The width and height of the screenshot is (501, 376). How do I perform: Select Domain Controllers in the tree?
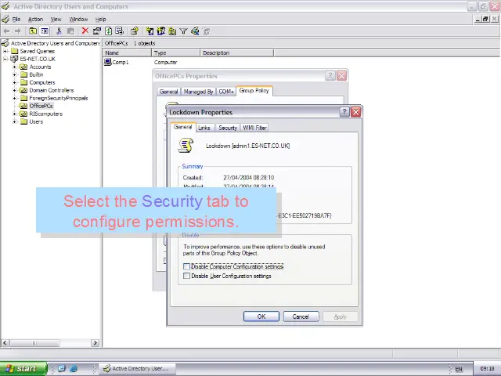click(52, 90)
